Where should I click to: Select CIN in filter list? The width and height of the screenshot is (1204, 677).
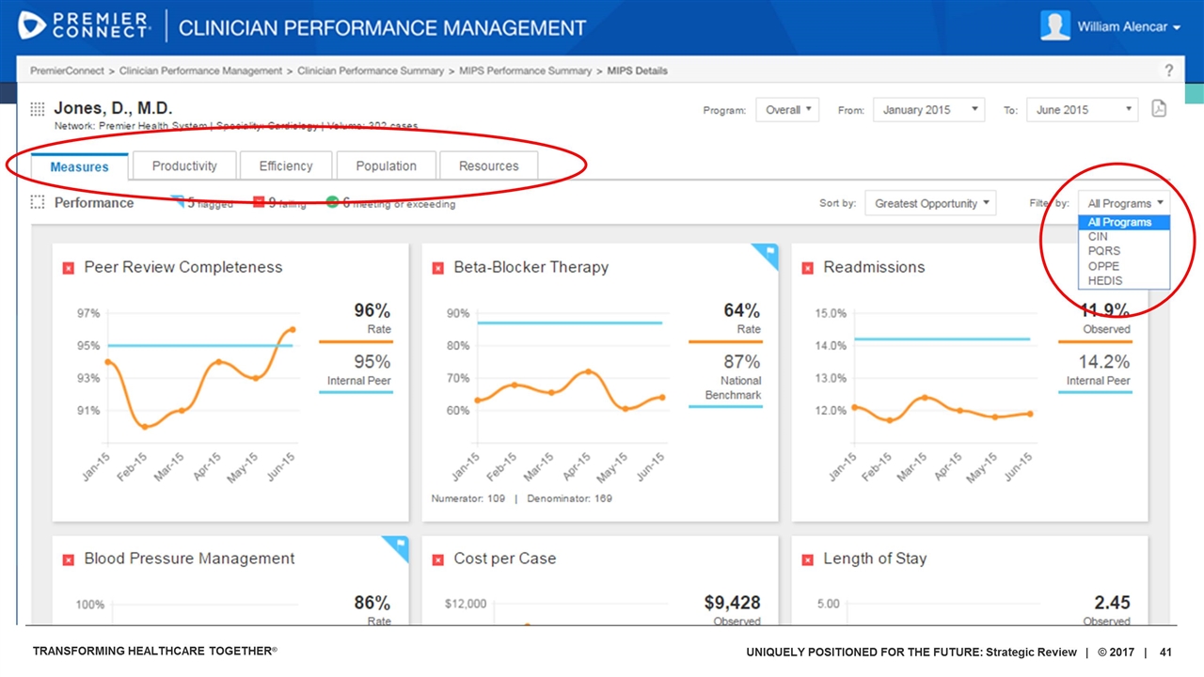coord(1124,237)
